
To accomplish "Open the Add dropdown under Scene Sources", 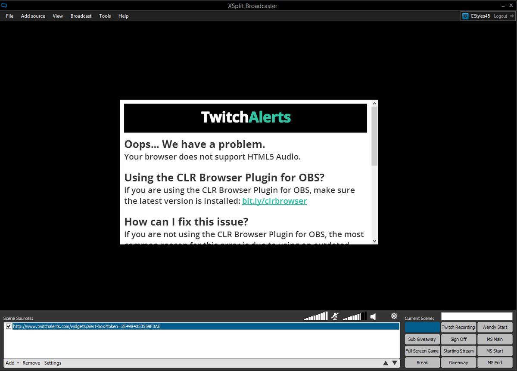I will tap(12, 363).
